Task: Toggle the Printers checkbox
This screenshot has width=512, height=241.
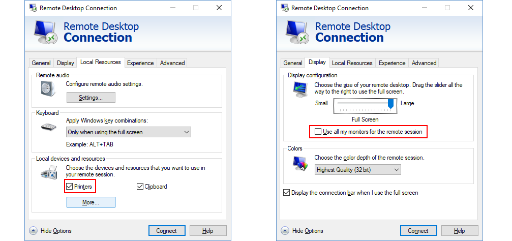Action: [69, 187]
